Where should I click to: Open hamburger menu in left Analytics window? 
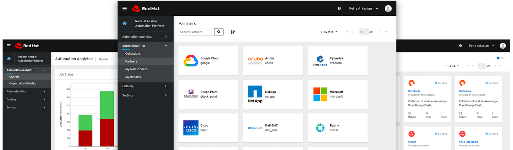coord(9,46)
